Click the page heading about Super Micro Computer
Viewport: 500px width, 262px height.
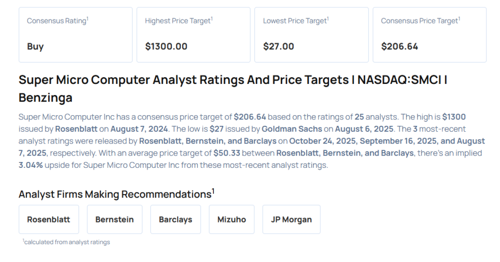232,88
